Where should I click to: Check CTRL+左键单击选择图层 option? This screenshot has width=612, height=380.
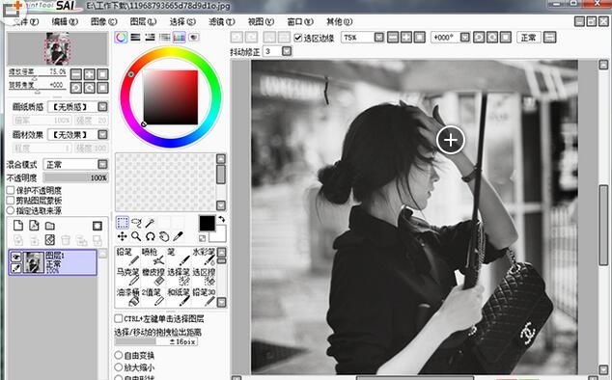[119, 318]
